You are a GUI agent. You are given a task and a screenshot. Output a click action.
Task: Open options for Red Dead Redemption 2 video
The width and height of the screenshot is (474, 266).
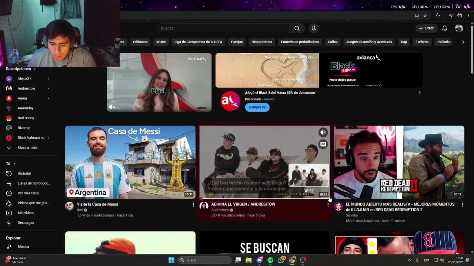[x=462, y=204]
